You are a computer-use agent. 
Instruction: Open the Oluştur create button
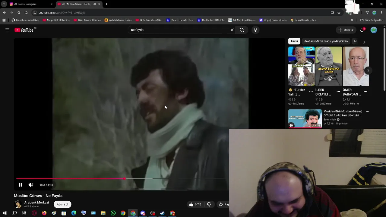346,30
